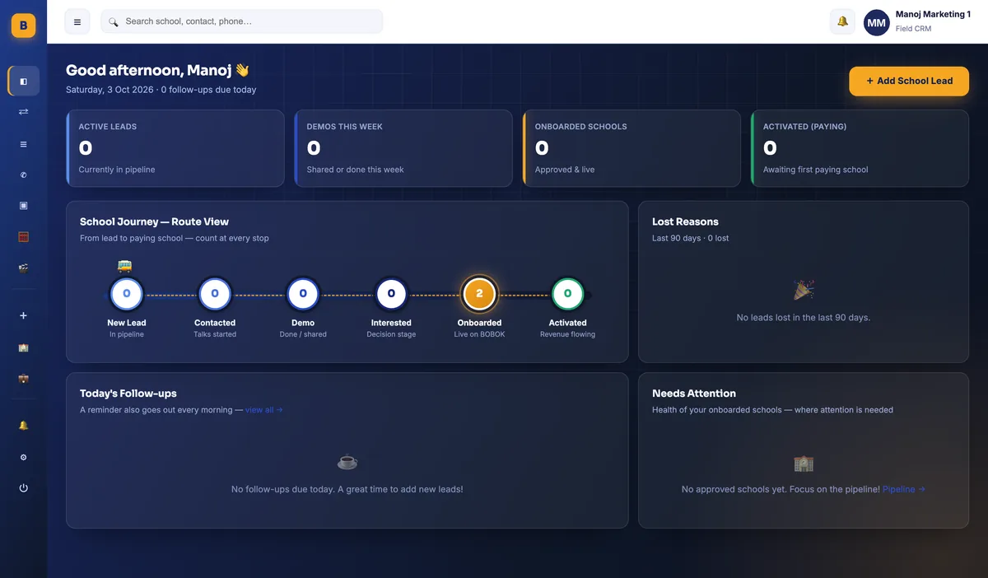This screenshot has width=988, height=578.
Task: Click 'Awaiting first paying school' text
Action: [815, 170]
